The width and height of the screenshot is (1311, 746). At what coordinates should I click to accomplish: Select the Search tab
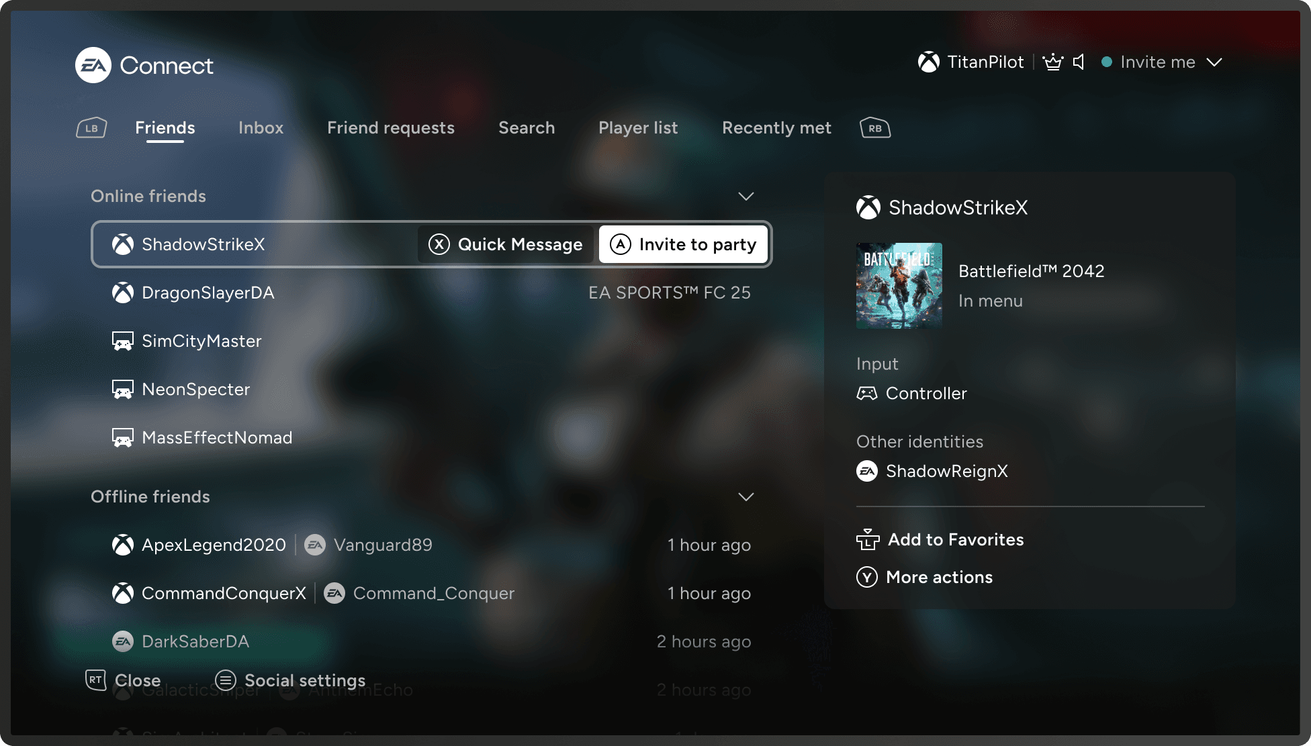point(527,127)
